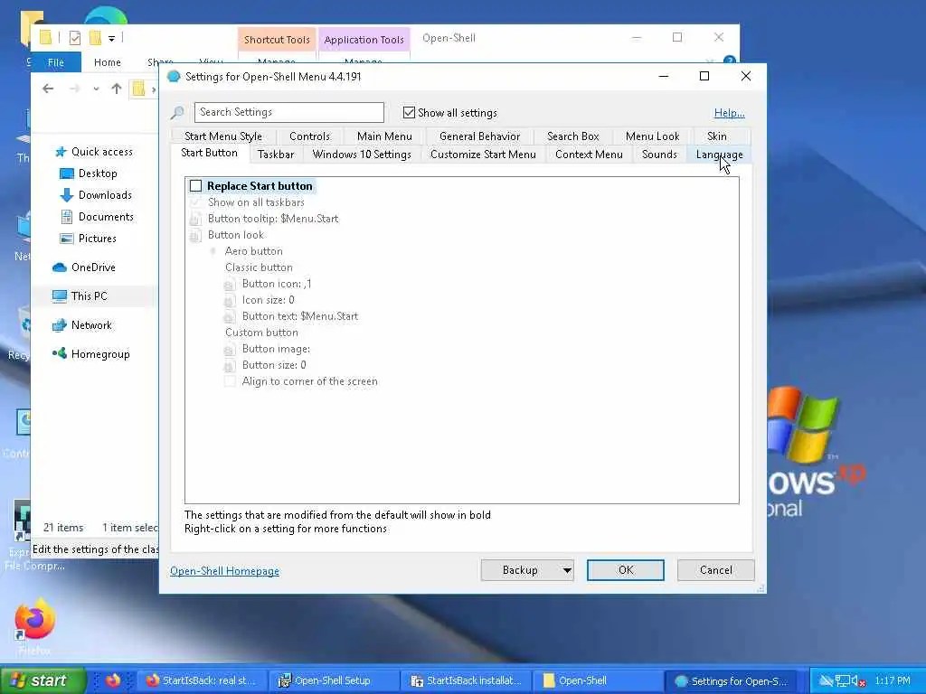
Task: Switch to the Controls tab
Action: point(309,136)
